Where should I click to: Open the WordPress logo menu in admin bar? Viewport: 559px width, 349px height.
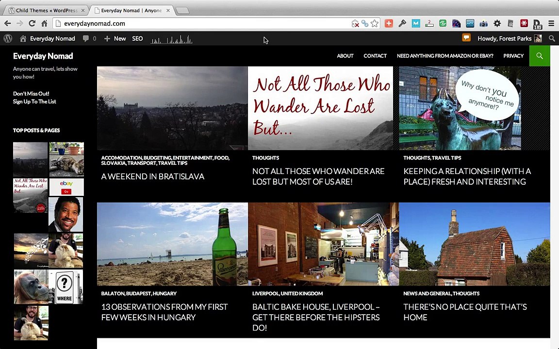(x=8, y=38)
